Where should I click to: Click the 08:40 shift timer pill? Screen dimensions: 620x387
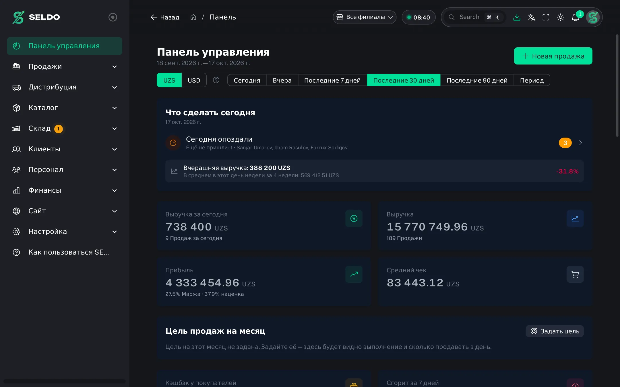[418, 17]
